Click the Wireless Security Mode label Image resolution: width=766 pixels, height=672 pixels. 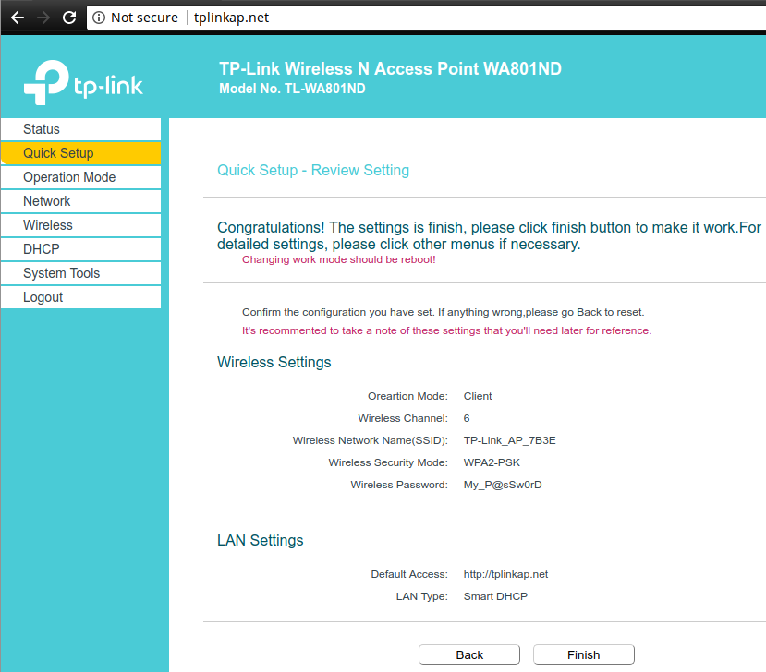point(388,462)
